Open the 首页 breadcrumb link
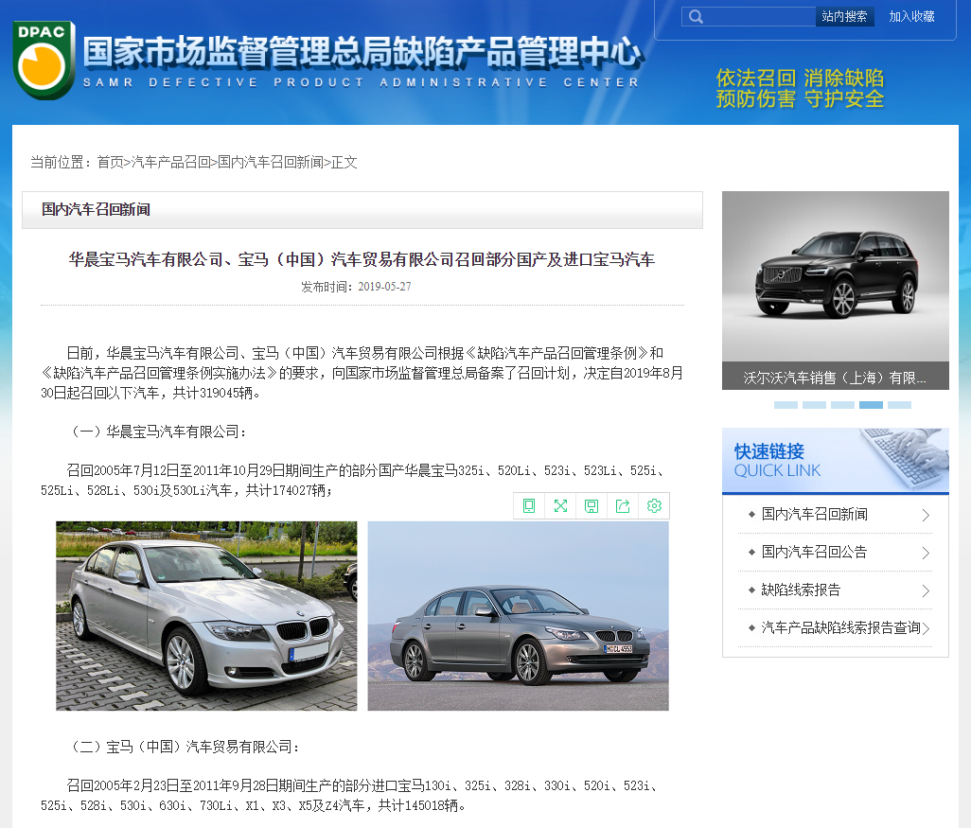Image resolution: width=971 pixels, height=828 pixels. click(x=110, y=162)
